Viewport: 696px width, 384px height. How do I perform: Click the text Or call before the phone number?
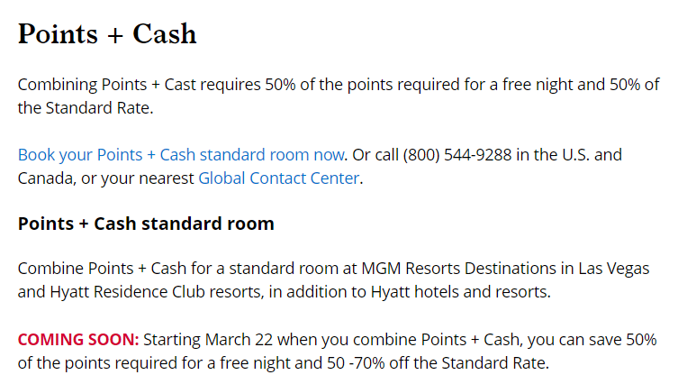375,155
